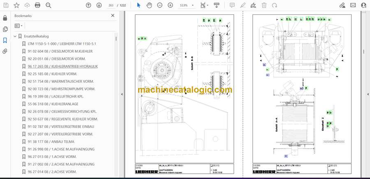This screenshot has width=370, height=179.
Task: Click the share link icon
Action: point(342,5)
